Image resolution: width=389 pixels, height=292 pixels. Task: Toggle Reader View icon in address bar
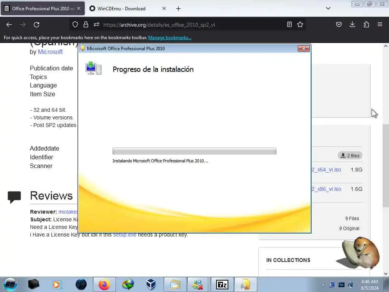pyautogui.click(x=289, y=24)
